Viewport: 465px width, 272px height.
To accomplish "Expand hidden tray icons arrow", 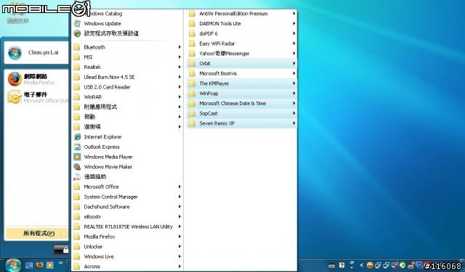I will [362, 265].
